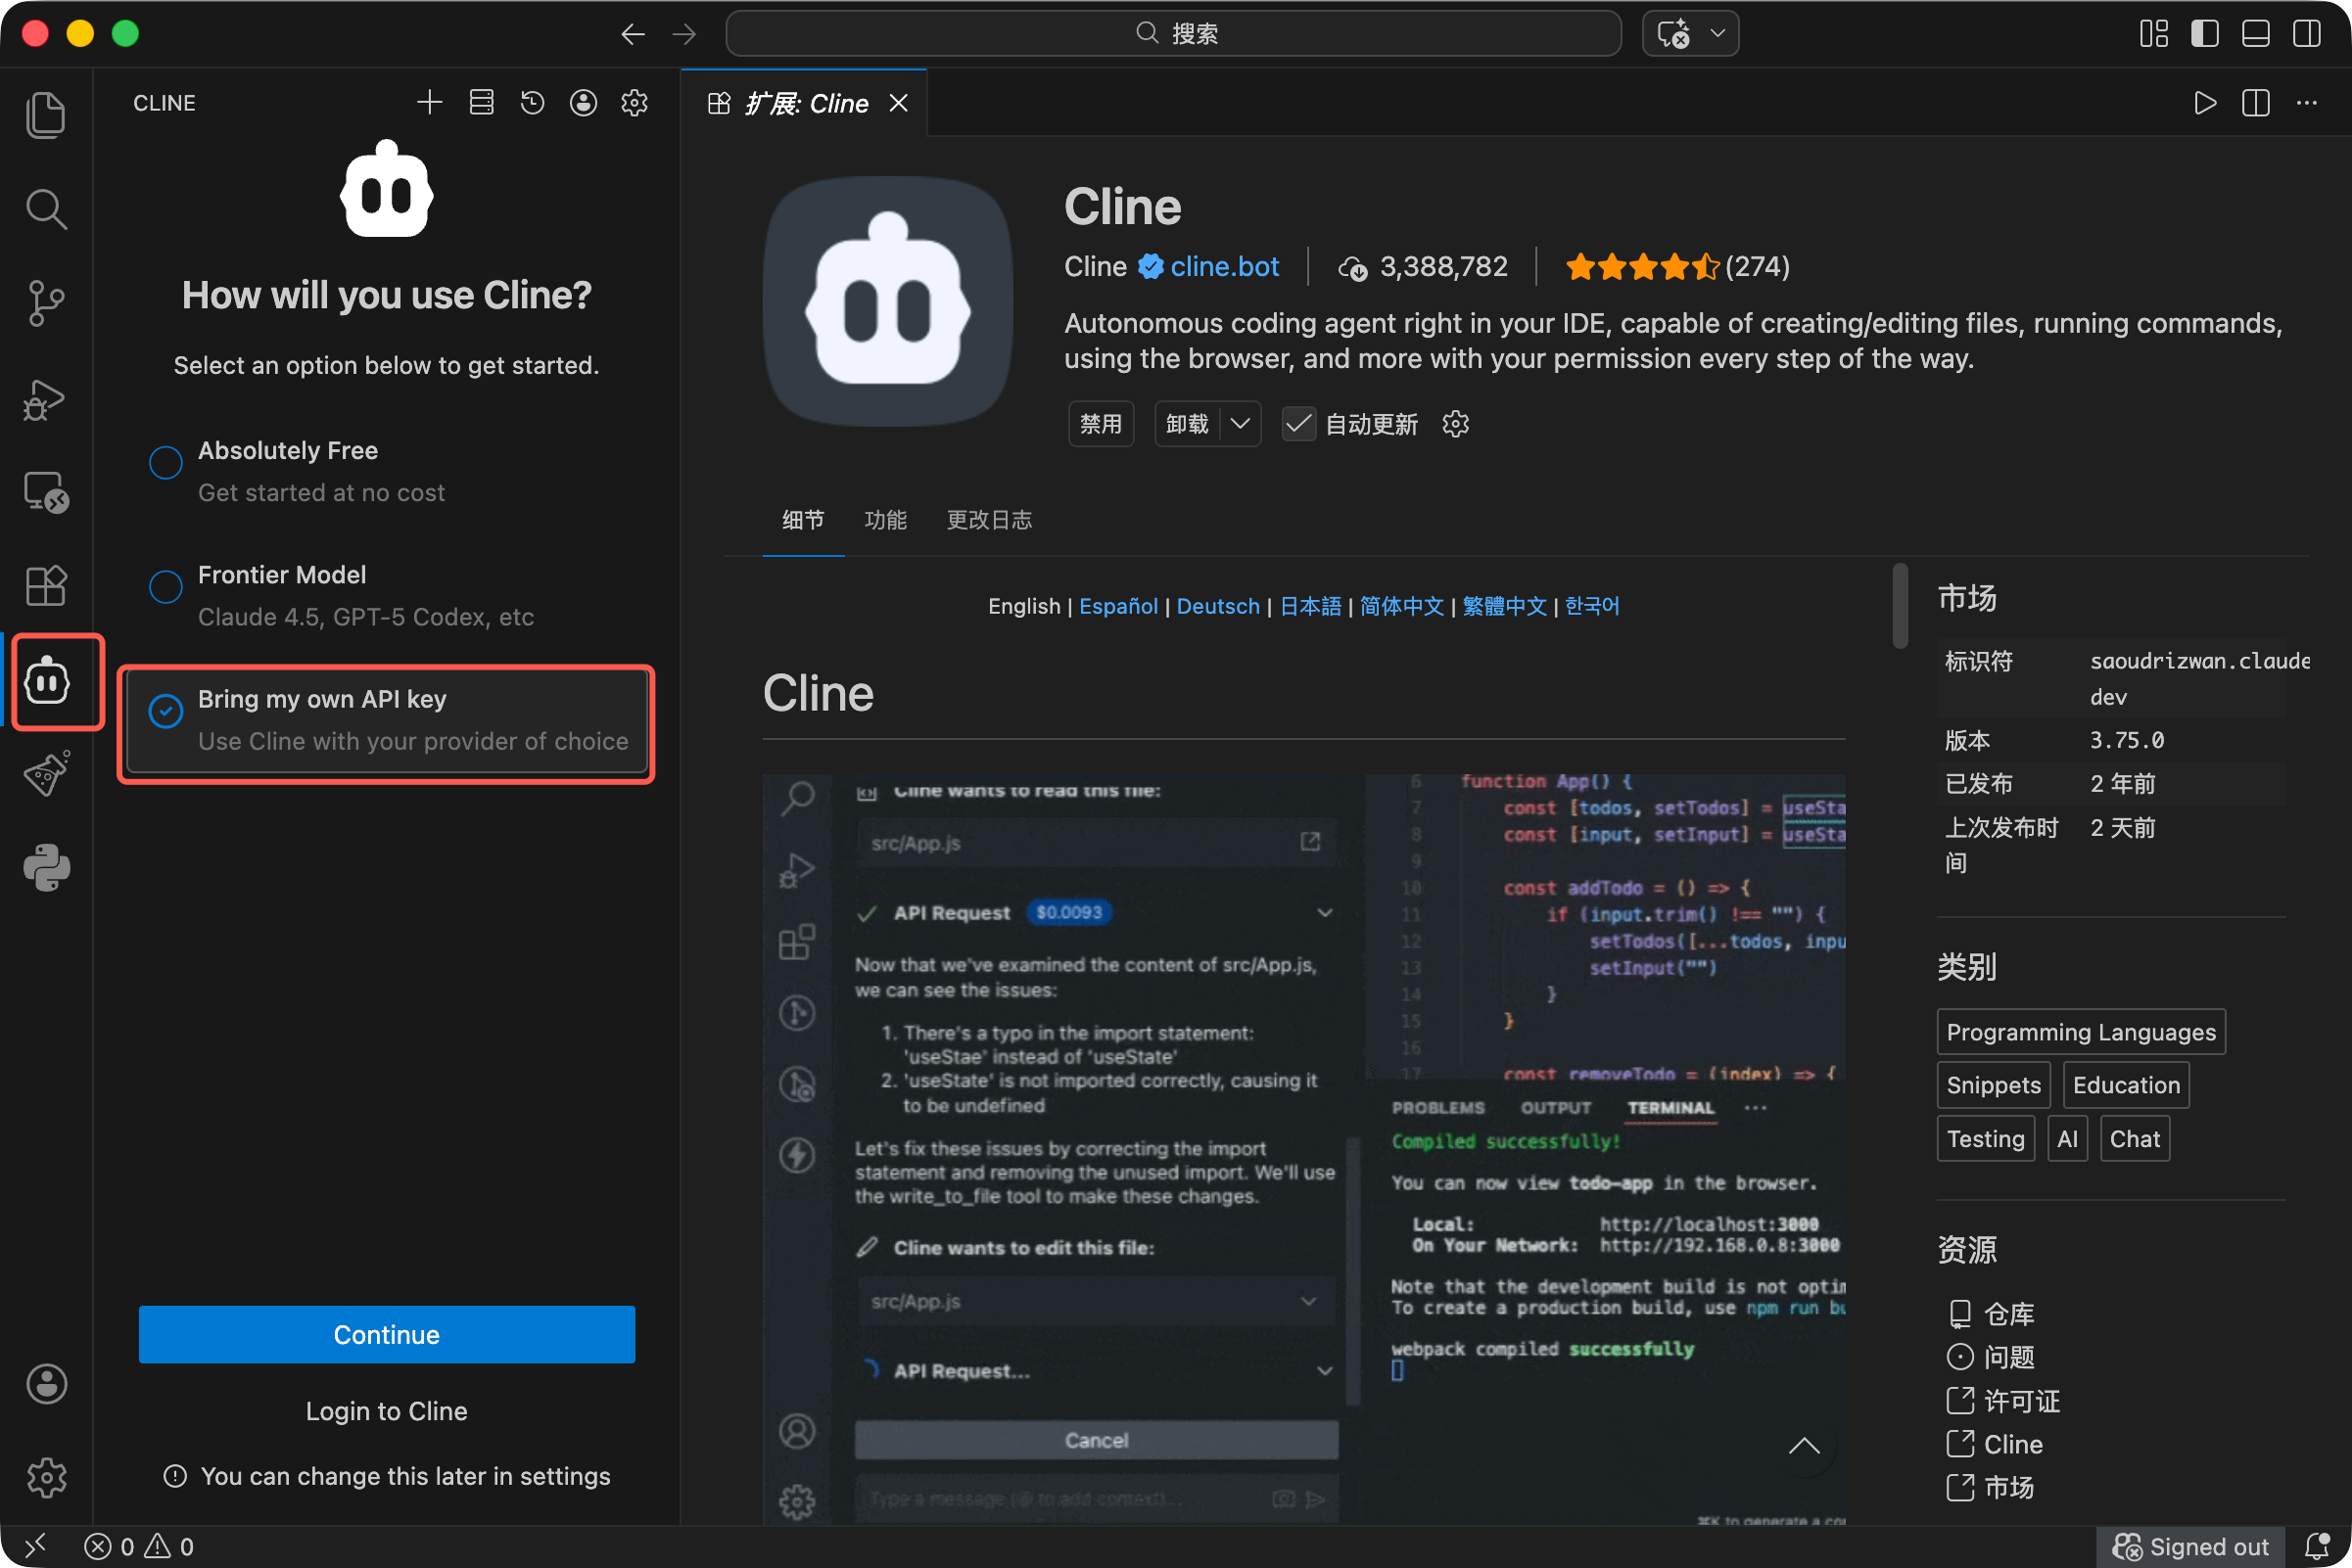The height and width of the screenshot is (1568, 2352).
Task: Open Cline MCP servers icon
Action: 481,103
